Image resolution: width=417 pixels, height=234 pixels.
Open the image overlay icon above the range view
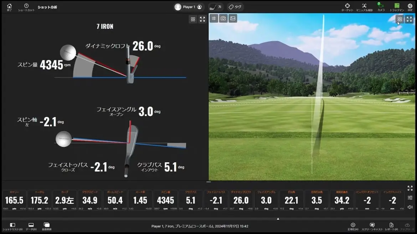click(232, 18)
